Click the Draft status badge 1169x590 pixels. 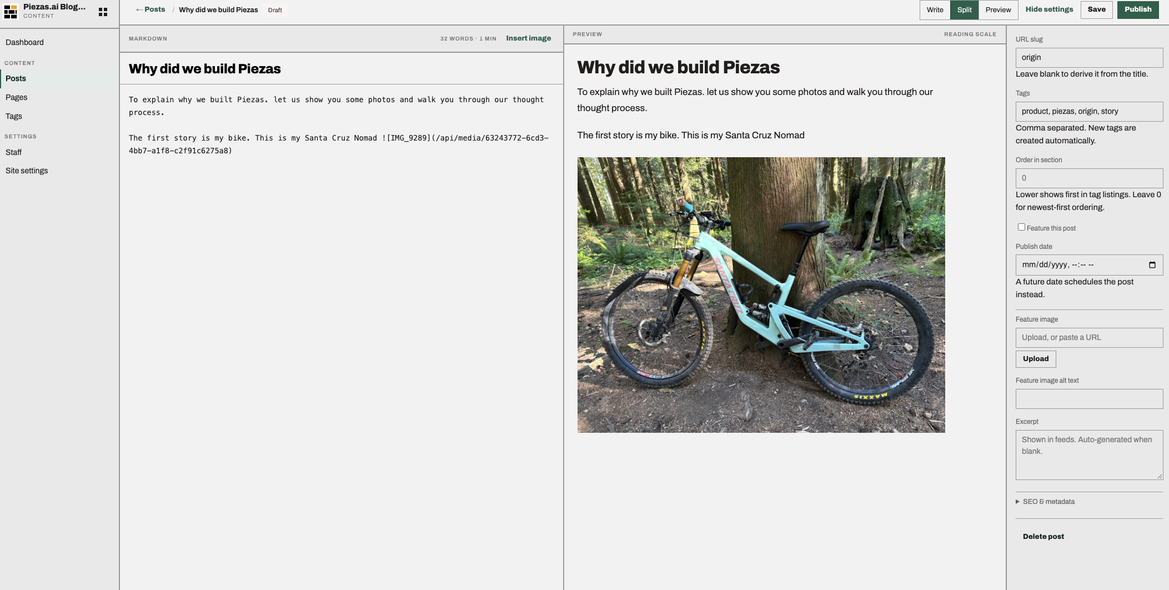click(x=275, y=10)
